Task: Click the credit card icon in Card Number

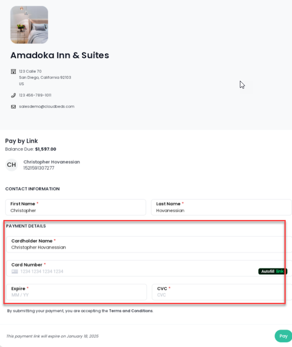Action: 15,272
